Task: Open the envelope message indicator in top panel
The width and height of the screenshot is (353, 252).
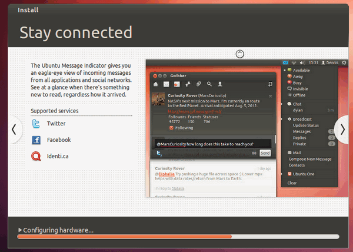Action: tap(285, 62)
